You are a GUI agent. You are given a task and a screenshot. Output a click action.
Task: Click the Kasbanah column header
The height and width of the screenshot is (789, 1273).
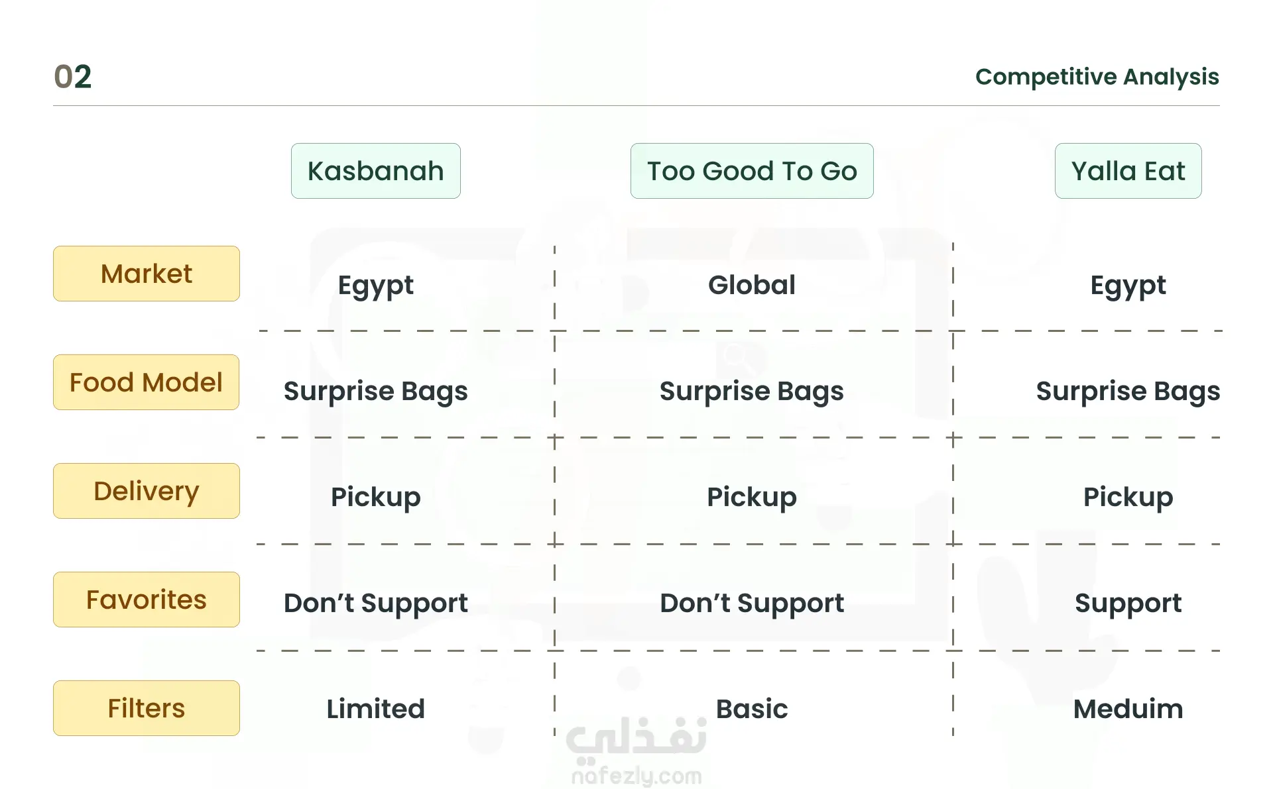[376, 171]
